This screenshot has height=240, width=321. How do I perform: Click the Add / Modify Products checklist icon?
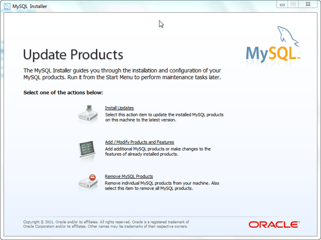pos(87,149)
